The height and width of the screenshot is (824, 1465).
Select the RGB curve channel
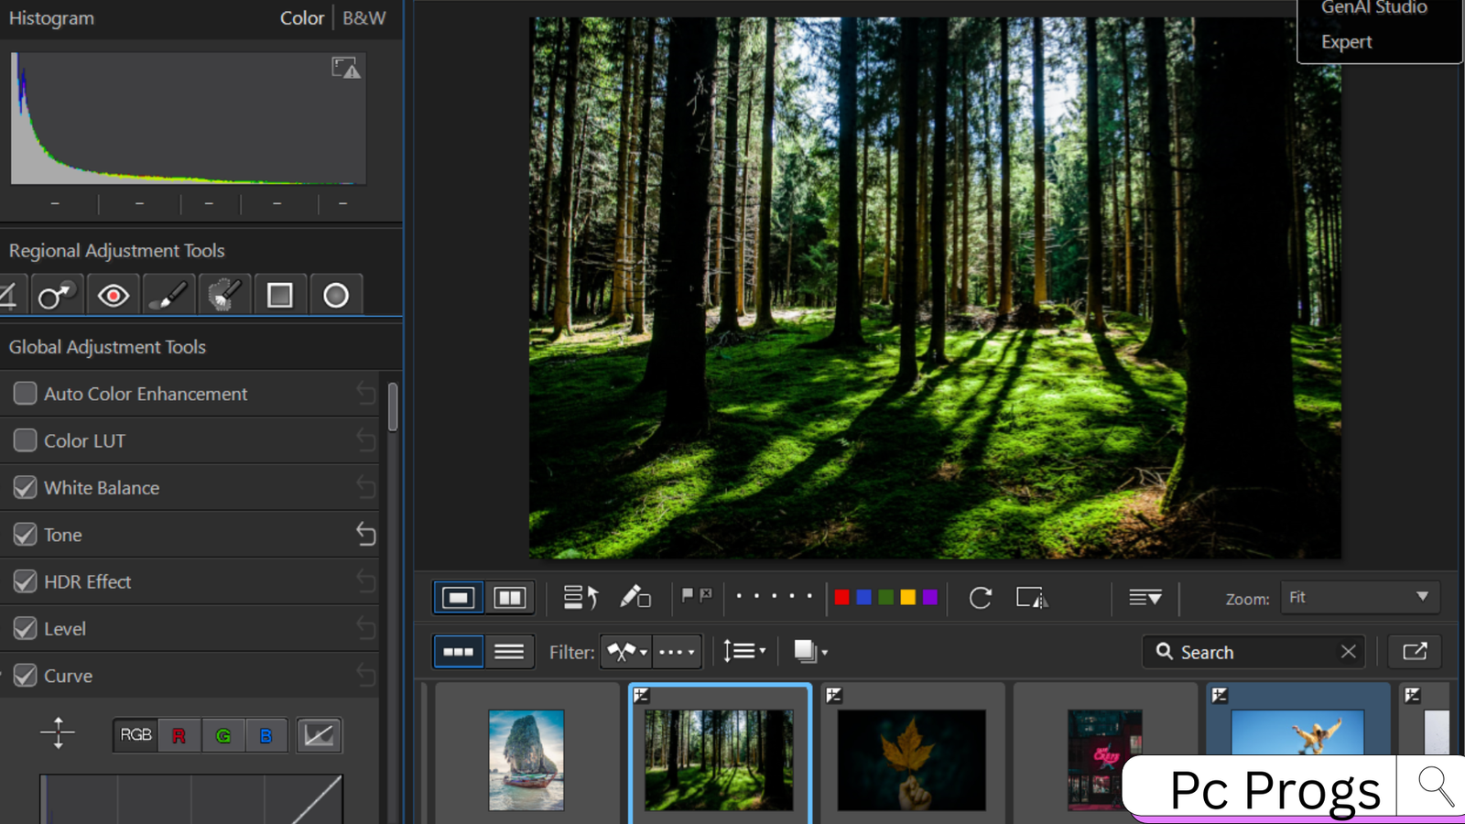[136, 734]
